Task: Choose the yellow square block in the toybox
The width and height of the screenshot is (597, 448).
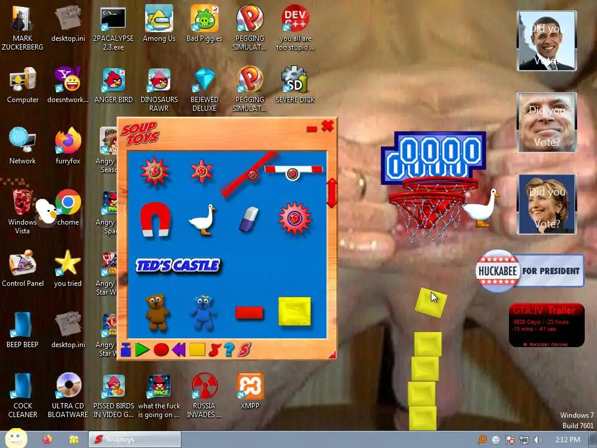Action: [294, 311]
